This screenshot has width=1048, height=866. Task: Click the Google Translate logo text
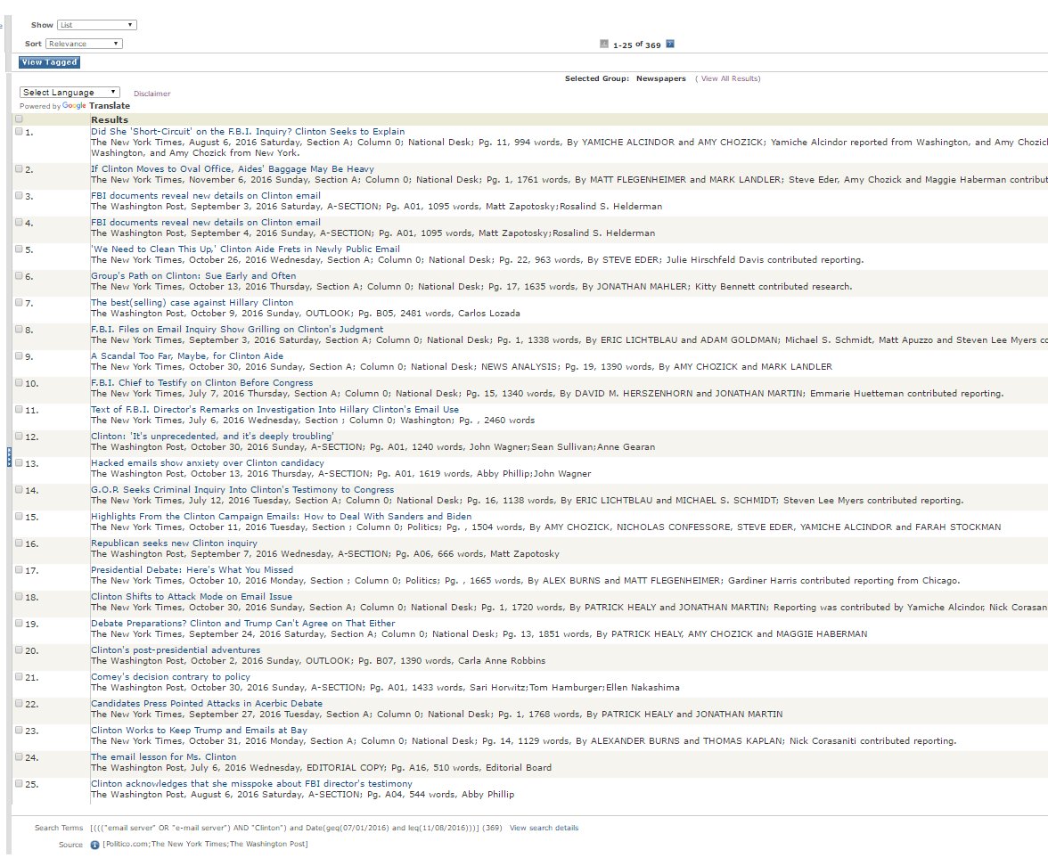[x=95, y=105]
